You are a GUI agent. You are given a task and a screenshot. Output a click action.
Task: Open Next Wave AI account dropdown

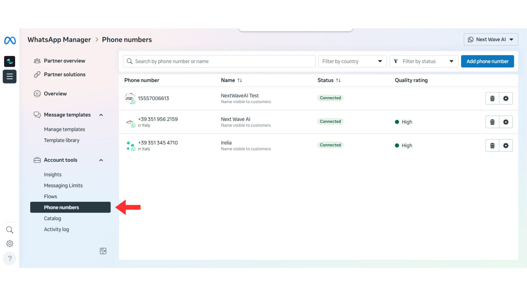(490, 39)
